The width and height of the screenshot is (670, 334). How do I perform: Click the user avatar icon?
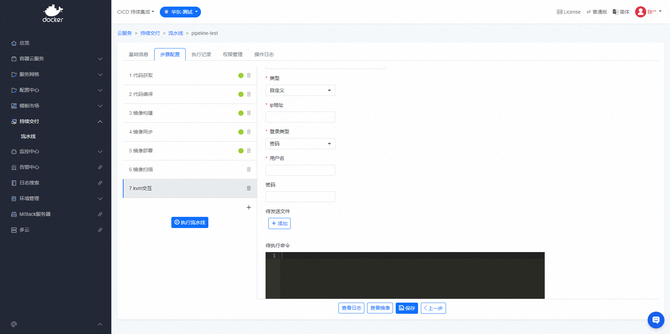pyautogui.click(x=640, y=12)
